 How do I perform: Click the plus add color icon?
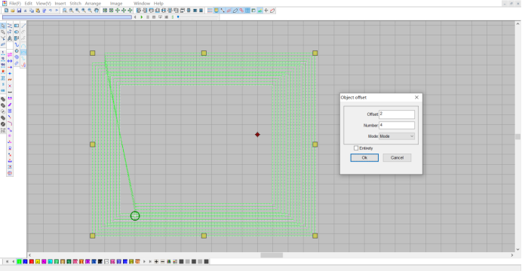tap(156, 262)
